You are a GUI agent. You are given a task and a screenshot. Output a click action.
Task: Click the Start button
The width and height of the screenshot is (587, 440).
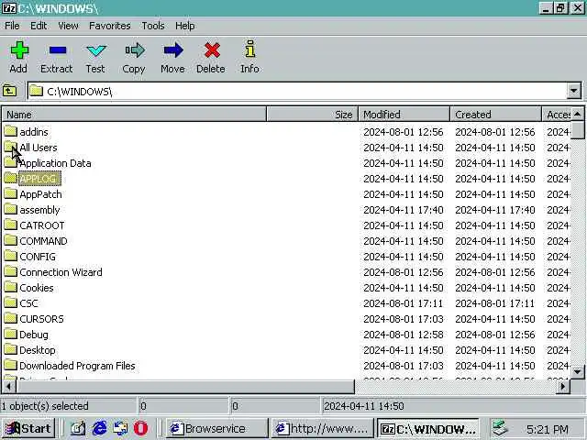28,428
